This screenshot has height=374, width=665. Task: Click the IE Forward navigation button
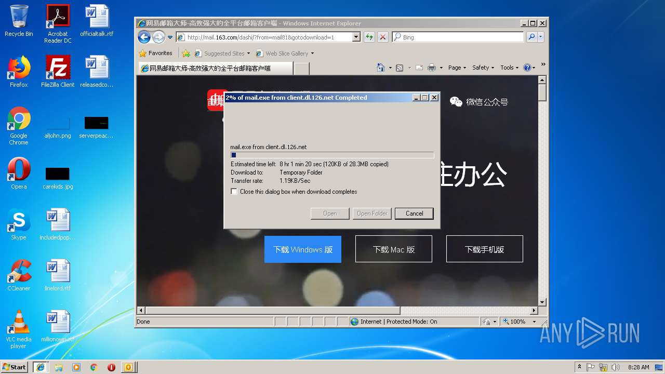click(x=158, y=37)
